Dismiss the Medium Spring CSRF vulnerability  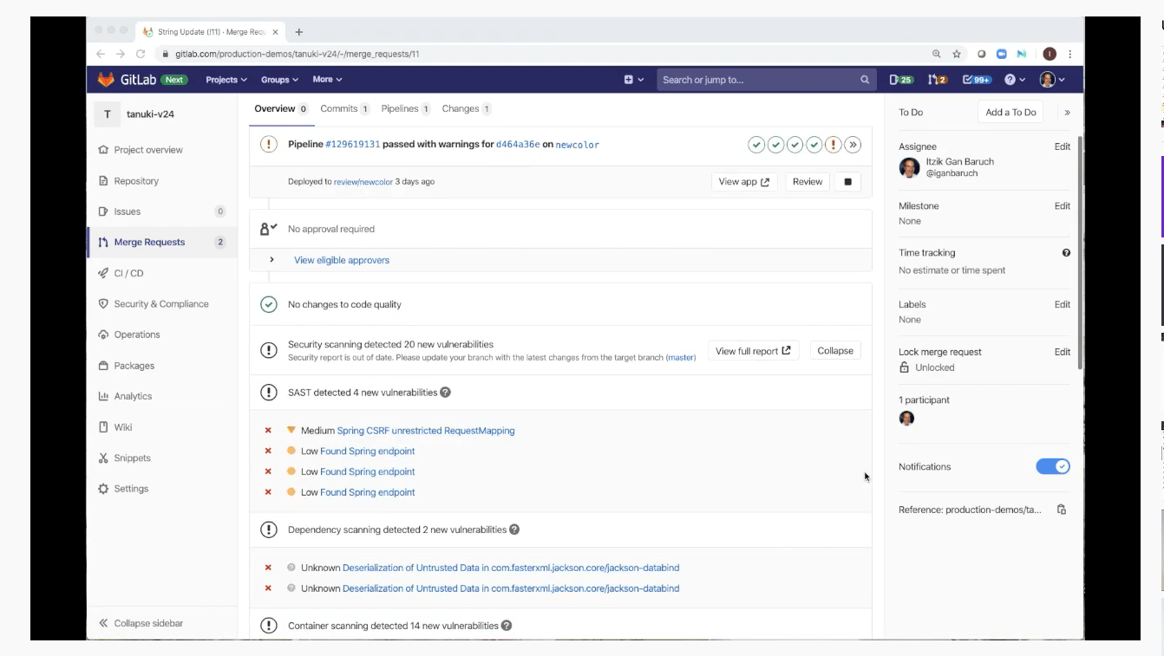point(268,431)
